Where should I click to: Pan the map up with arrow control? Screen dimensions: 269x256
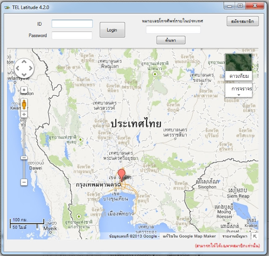point(24,61)
